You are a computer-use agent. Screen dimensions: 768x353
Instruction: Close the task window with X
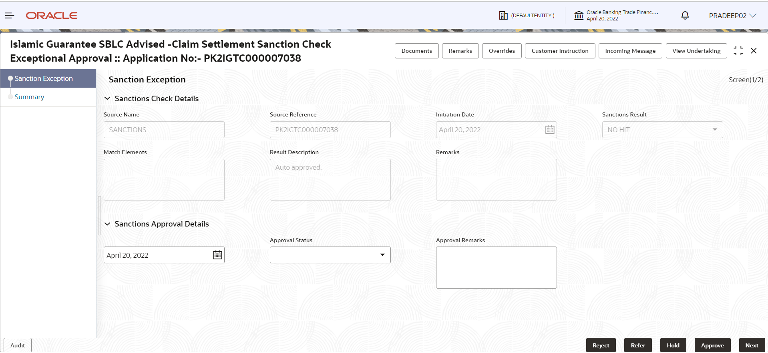[x=754, y=51]
